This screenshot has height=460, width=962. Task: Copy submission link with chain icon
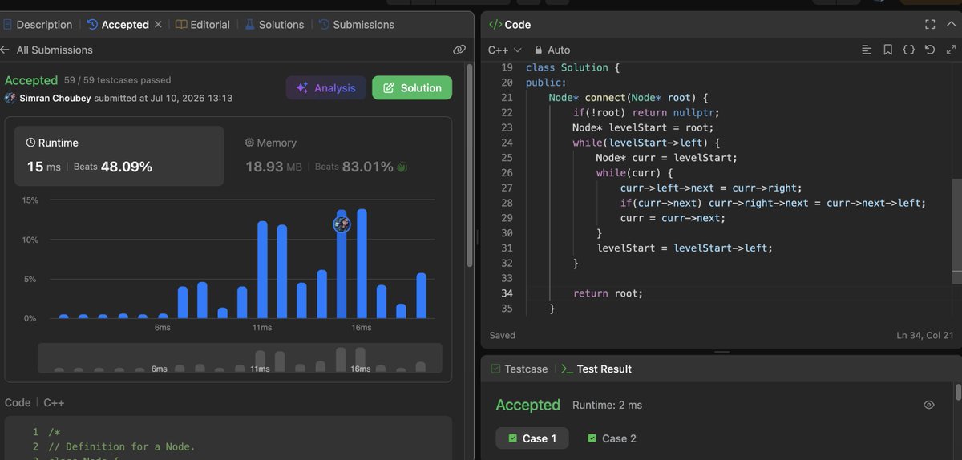pos(459,50)
